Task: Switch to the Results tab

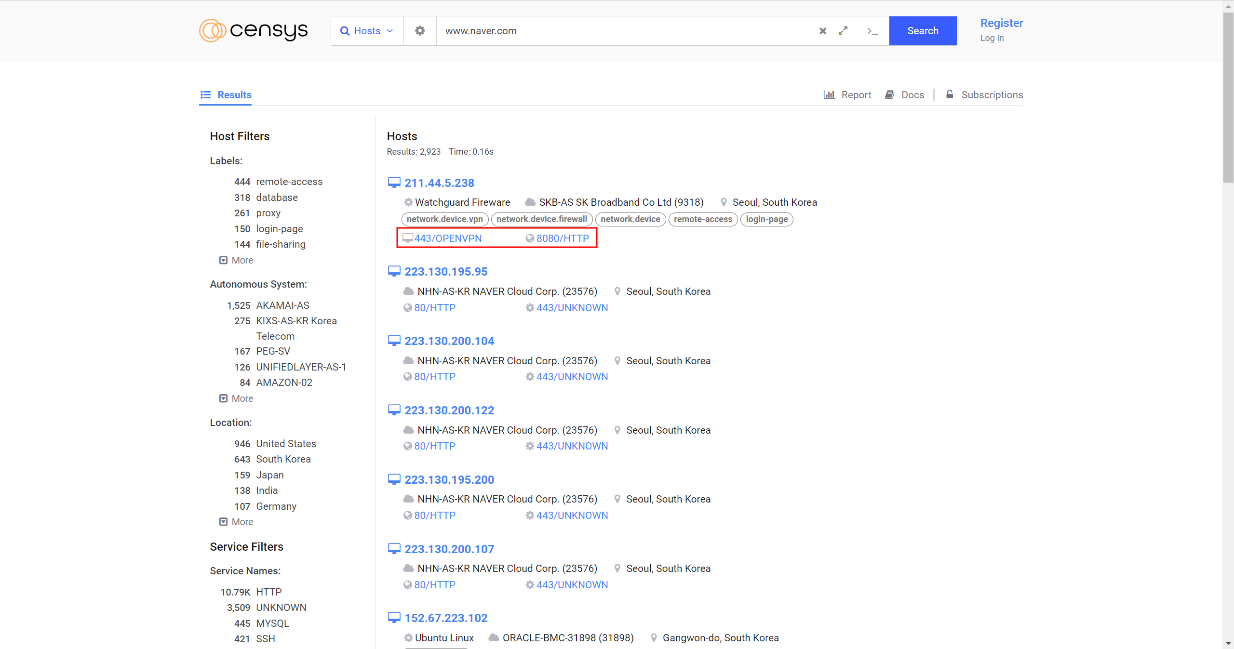Action: [226, 94]
